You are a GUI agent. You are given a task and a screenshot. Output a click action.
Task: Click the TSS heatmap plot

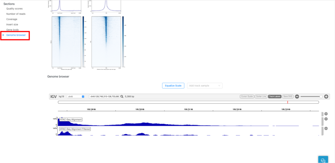[106, 41]
